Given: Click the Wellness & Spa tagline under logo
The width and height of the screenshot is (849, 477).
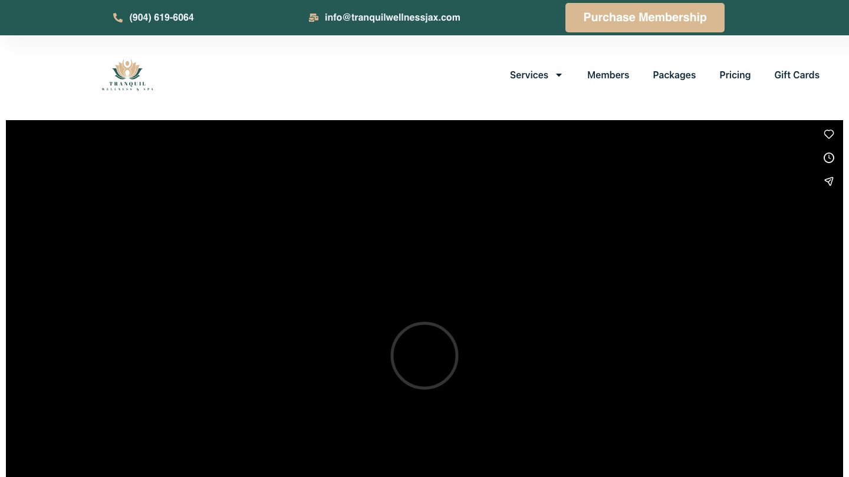Looking at the screenshot, I should coord(127,90).
